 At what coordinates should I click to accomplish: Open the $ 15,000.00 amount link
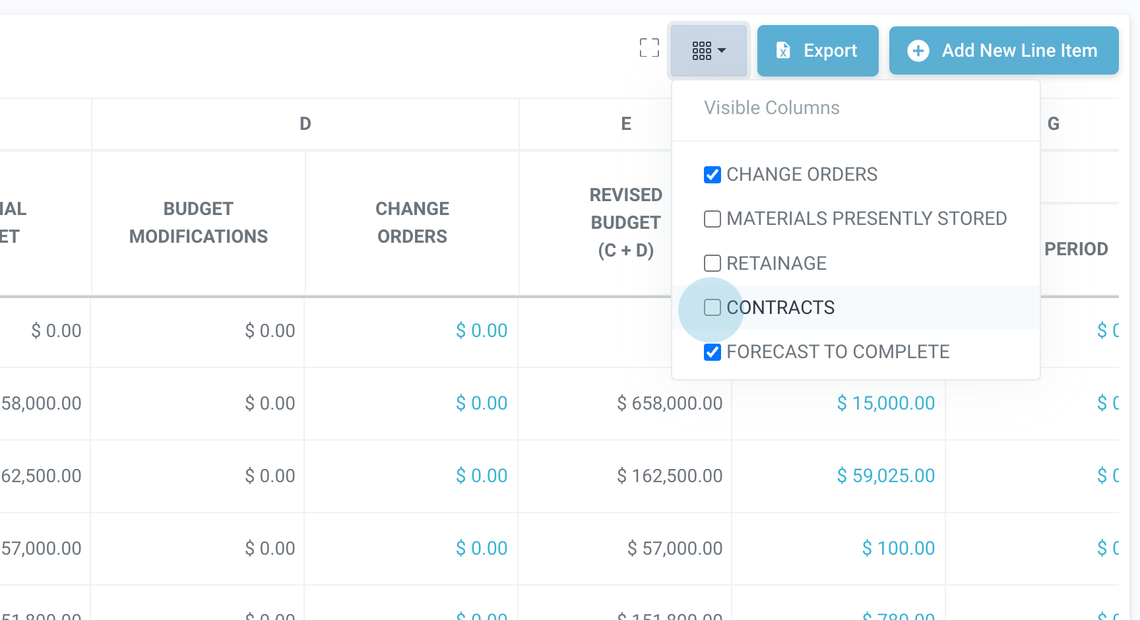(885, 403)
